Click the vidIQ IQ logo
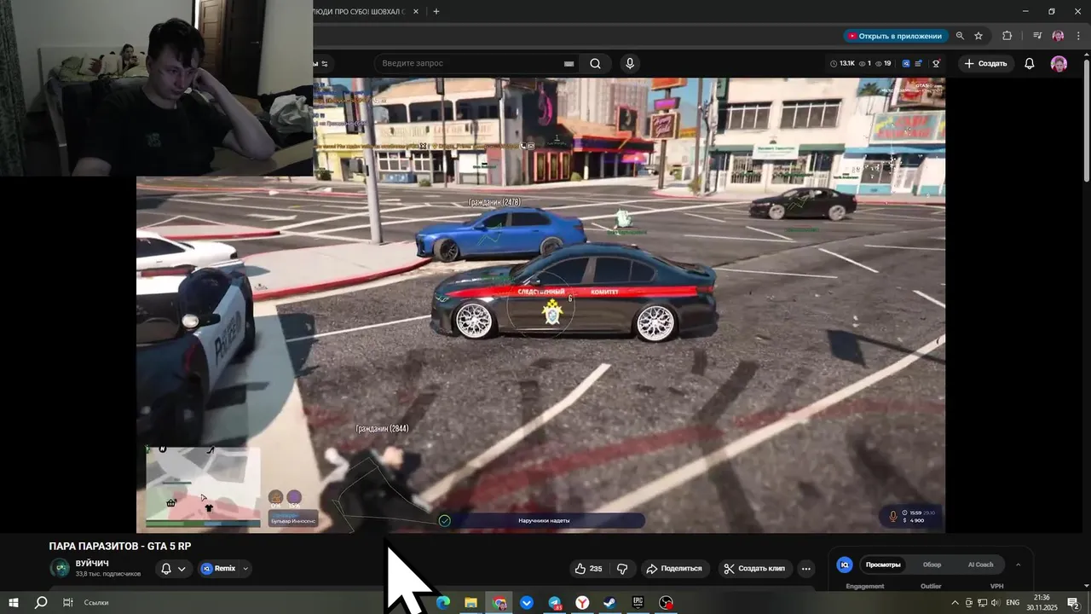 pyautogui.click(x=845, y=565)
